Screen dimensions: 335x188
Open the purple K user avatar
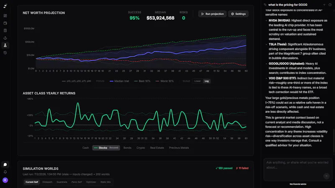click(x=5, y=180)
